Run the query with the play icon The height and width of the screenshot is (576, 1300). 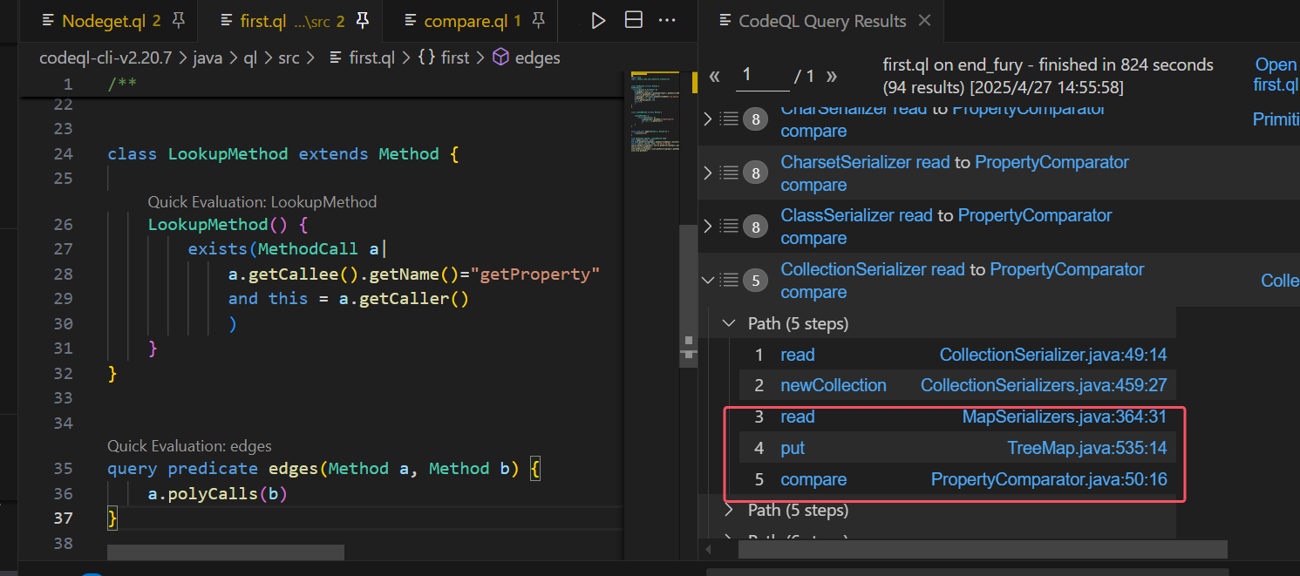coord(598,20)
